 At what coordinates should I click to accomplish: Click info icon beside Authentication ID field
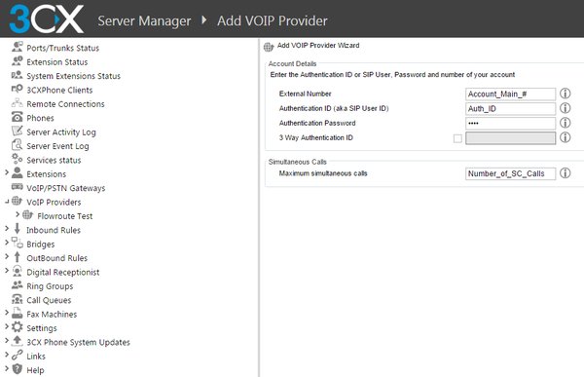coord(565,108)
